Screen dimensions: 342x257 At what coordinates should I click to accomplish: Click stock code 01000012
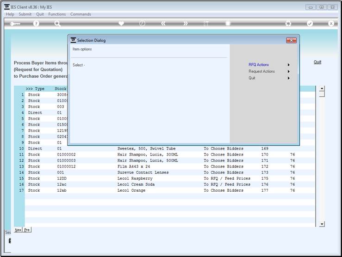66,166
